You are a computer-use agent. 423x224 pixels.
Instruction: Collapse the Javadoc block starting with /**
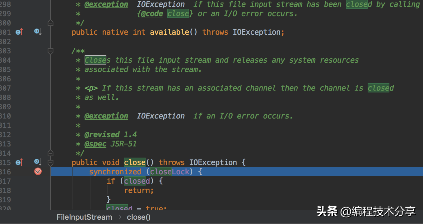pyautogui.click(x=50, y=51)
